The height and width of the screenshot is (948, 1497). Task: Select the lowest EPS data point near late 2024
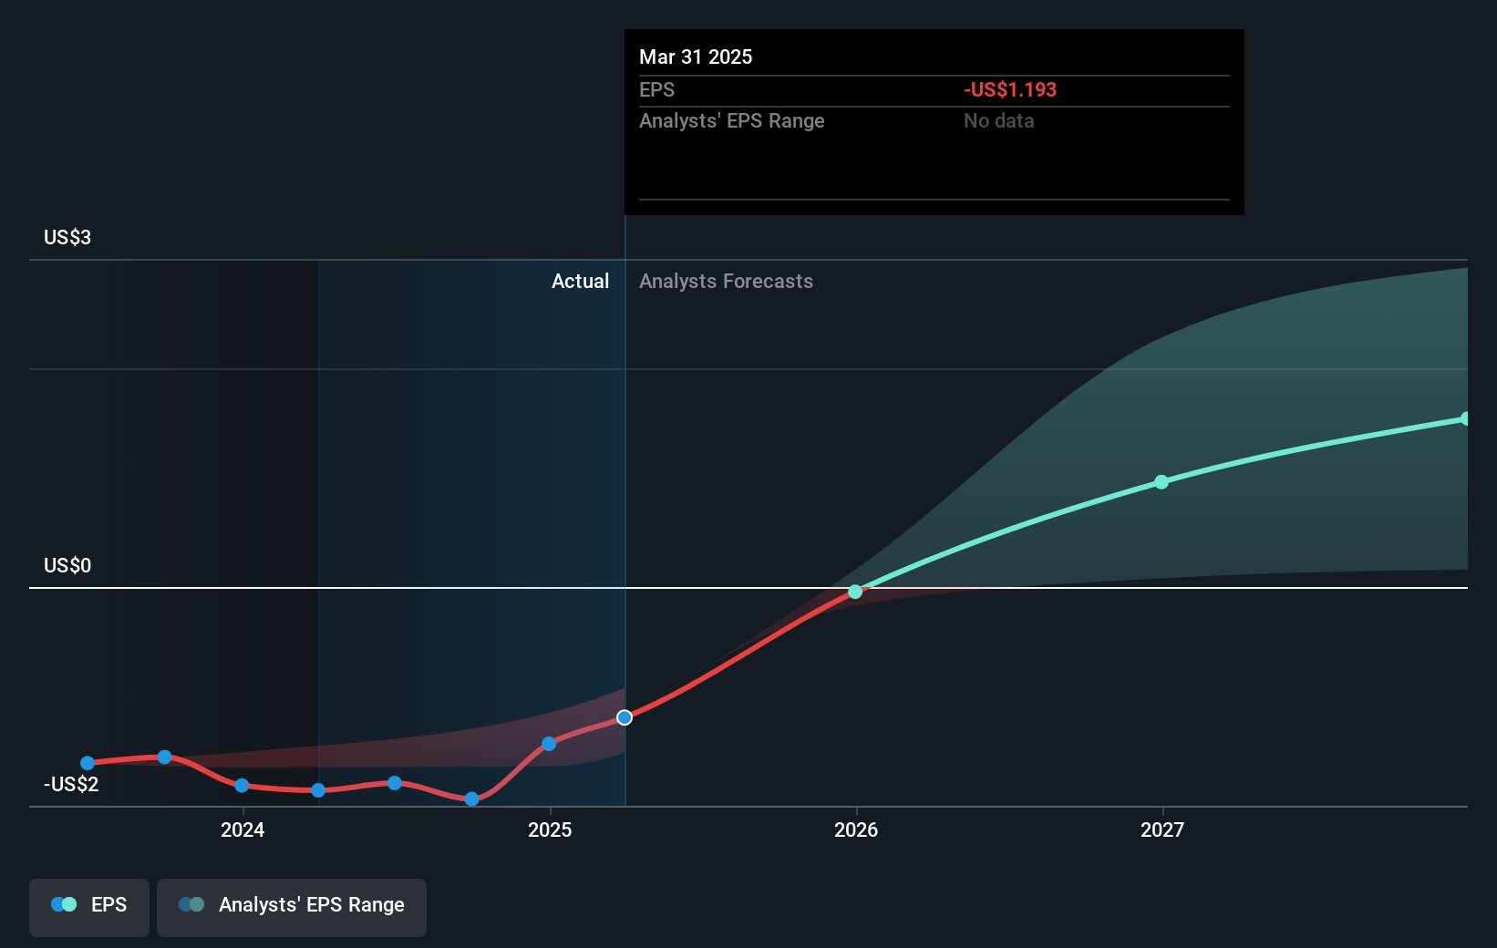470,799
